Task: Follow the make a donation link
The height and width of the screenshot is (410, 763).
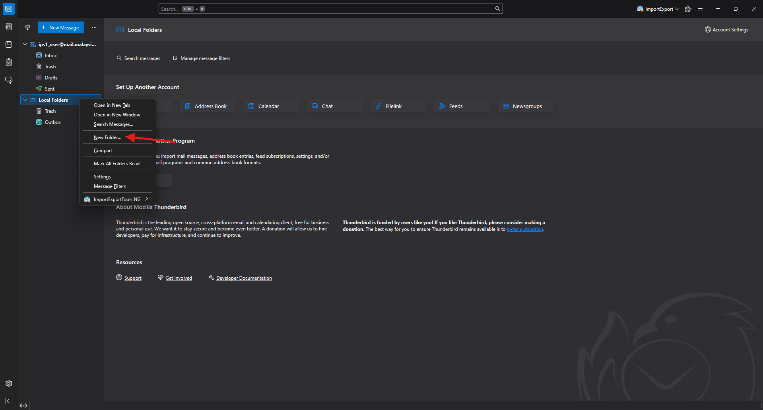Action: 525,229
